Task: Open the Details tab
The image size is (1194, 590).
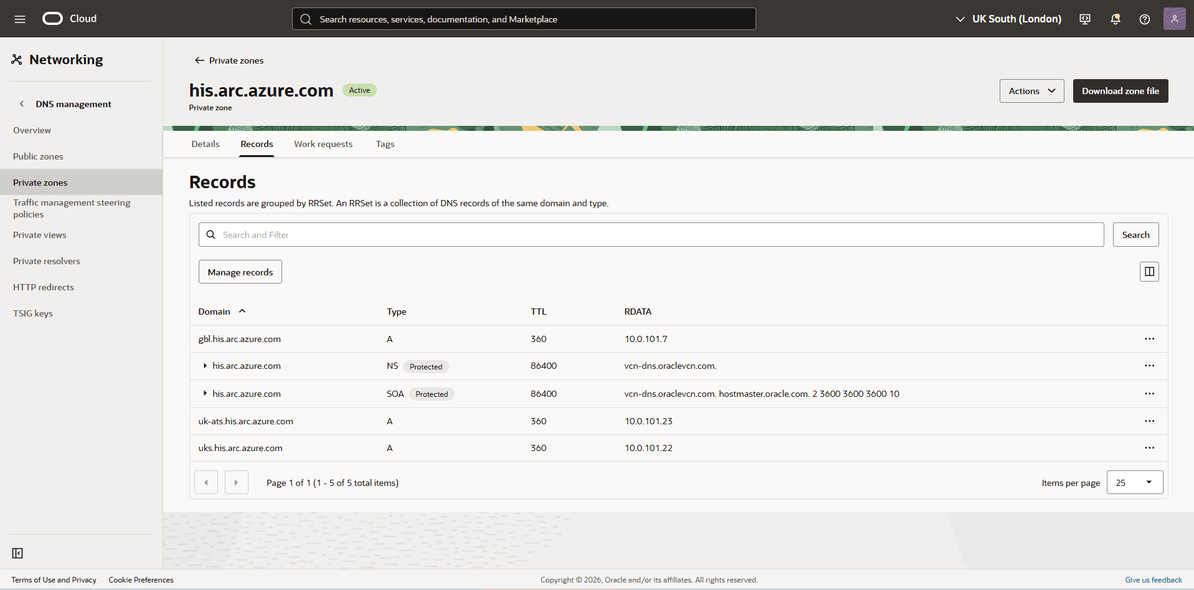Action: (x=205, y=143)
